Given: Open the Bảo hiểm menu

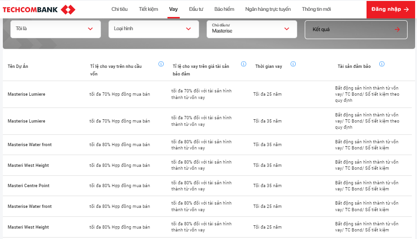Looking at the screenshot, I should point(224,9).
